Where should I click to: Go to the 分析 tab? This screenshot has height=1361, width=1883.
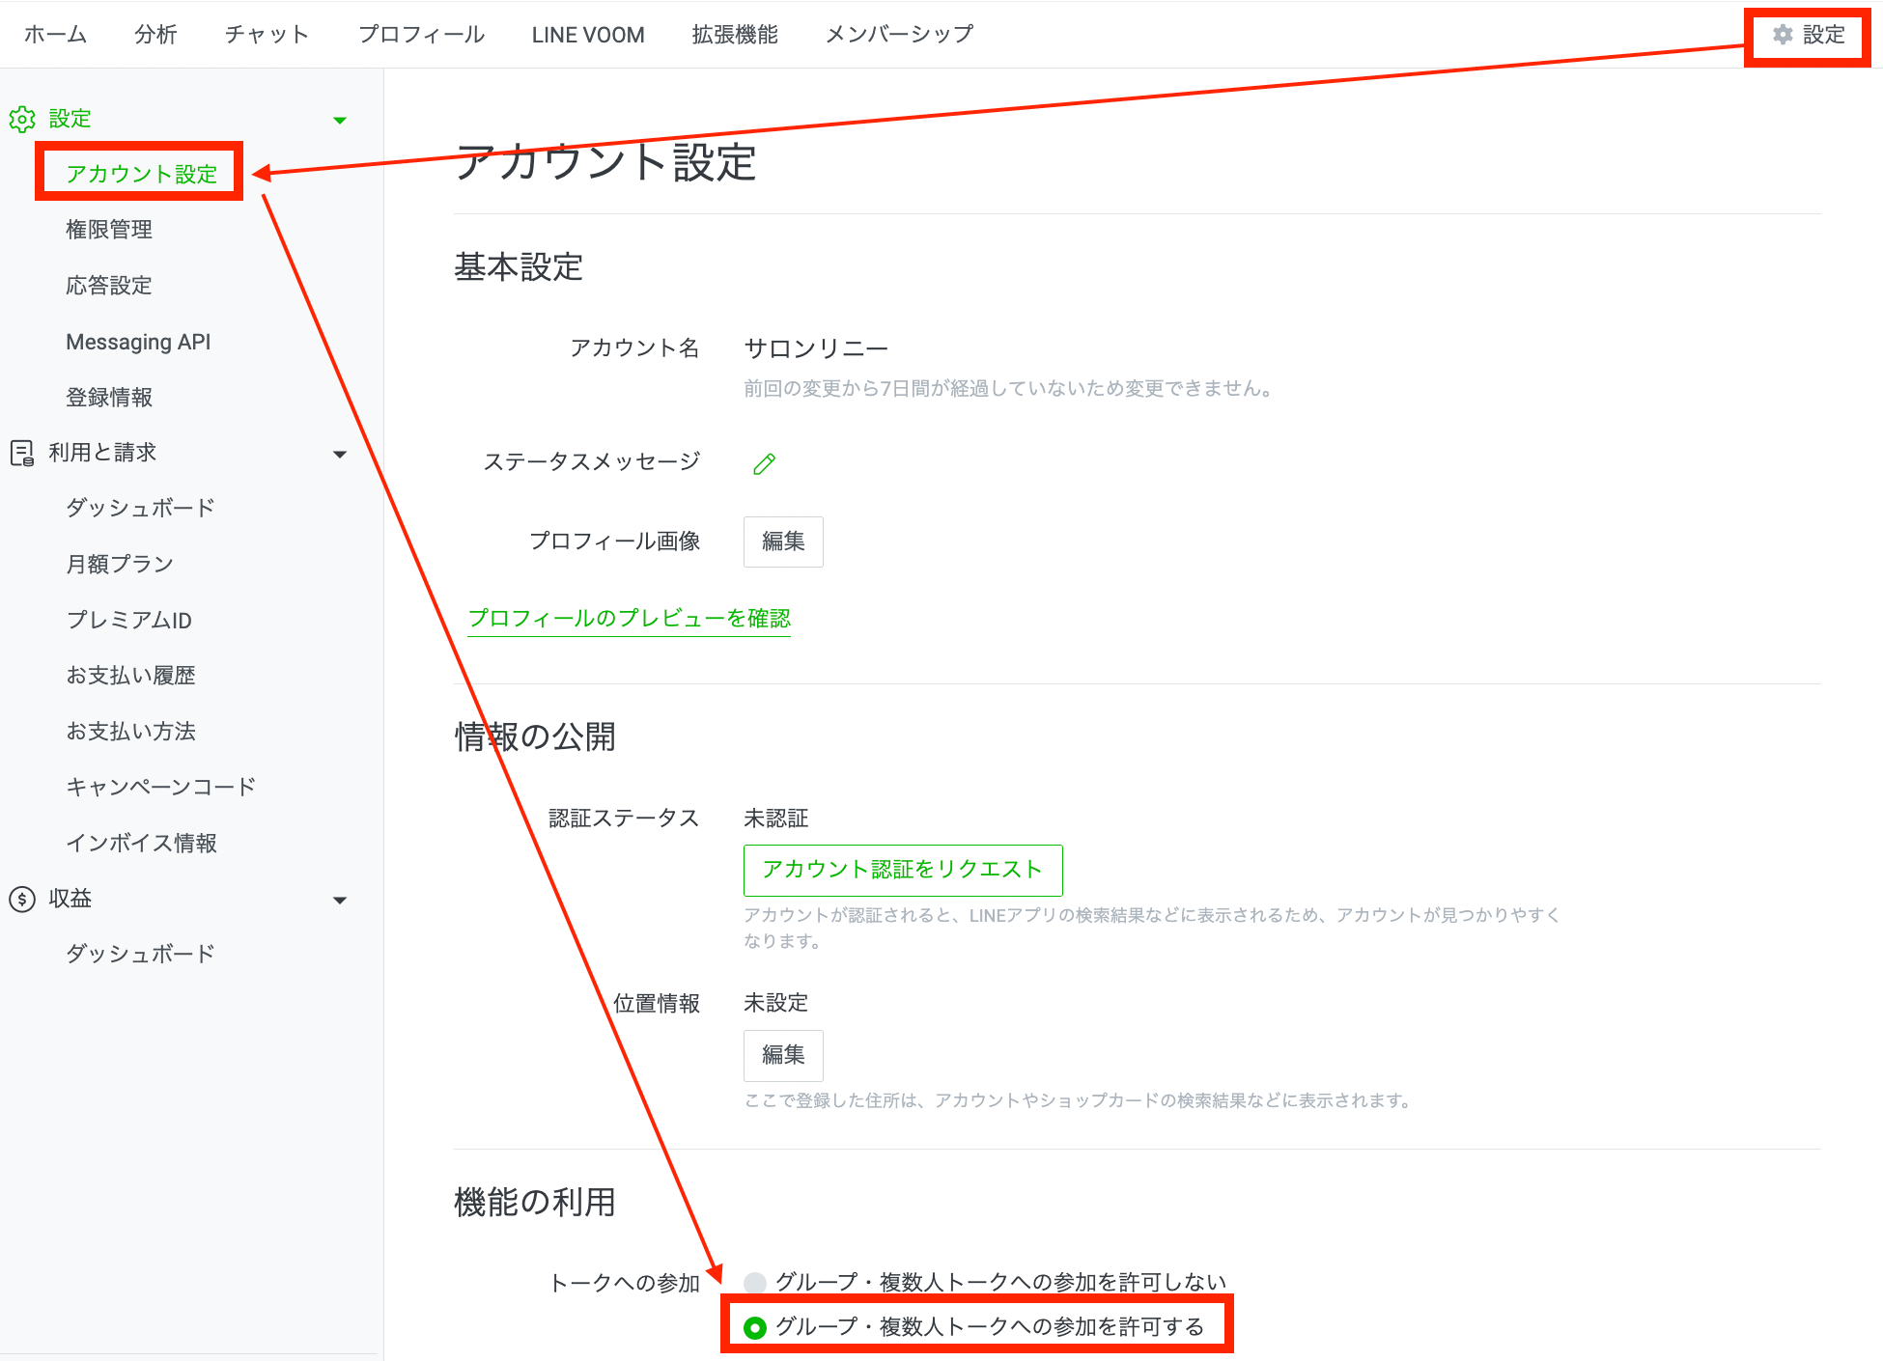155,35
